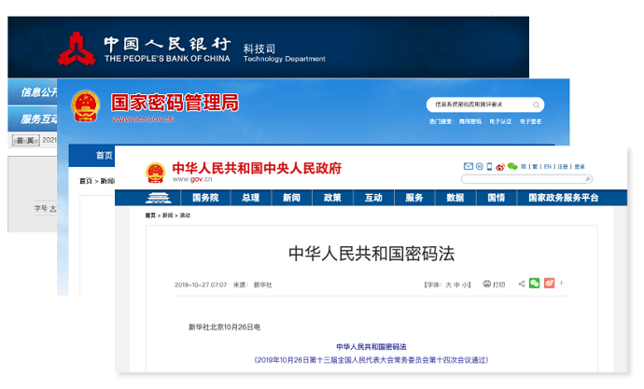
Task: Click the envelope mail icon in gov.cn header
Action: coord(469,167)
